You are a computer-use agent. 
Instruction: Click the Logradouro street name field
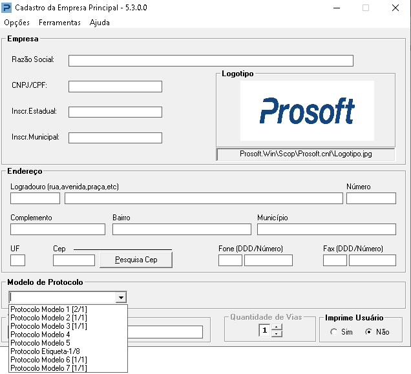click(204, 198)
